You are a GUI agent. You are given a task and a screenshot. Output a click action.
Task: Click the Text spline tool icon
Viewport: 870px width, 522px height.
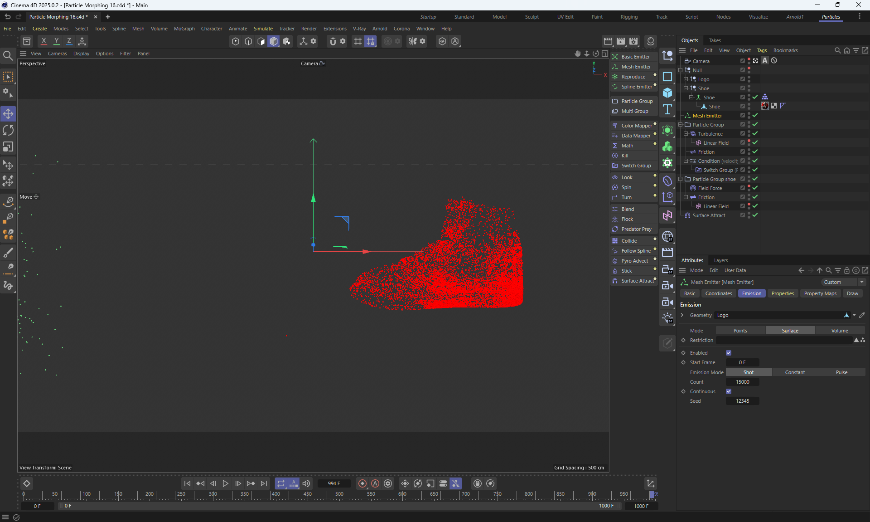pos(667,109)
